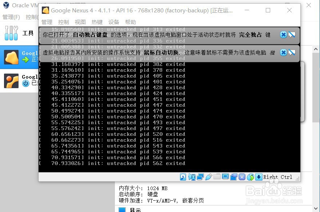Click the blue powered-off state icon
The height and width of the screenshot is (212, 320).
[26, 83]
